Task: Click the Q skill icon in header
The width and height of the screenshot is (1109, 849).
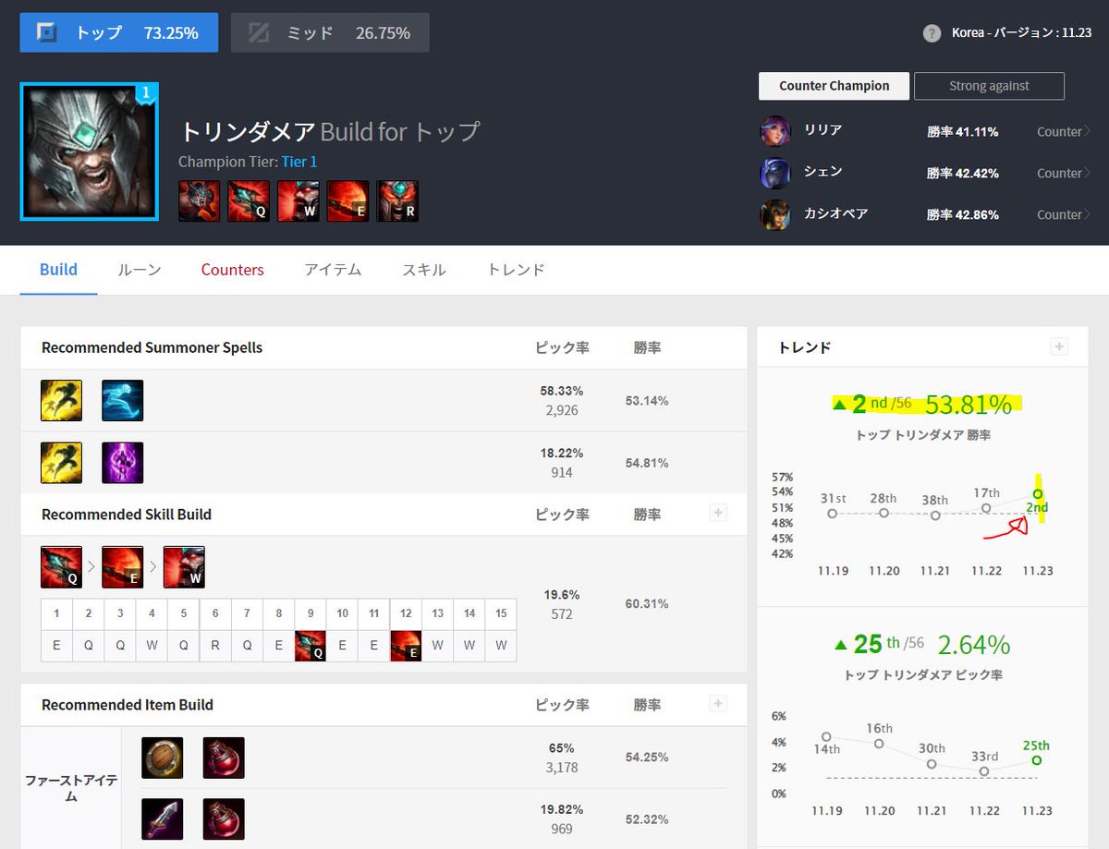Action: [249, 200]
